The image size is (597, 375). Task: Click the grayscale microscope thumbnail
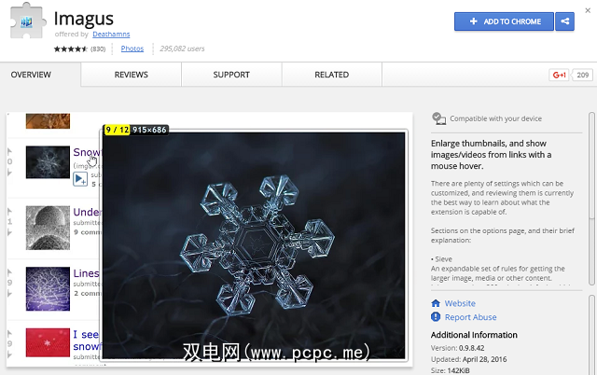click(x=48, y=228)
